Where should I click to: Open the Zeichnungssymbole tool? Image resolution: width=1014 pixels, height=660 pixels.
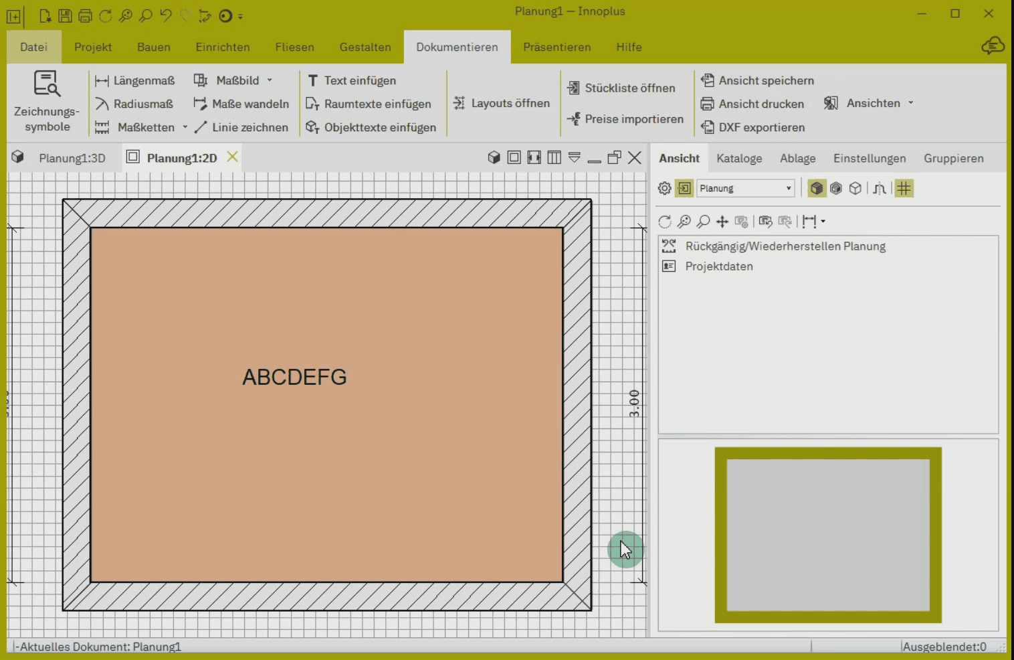pos(47,101)
